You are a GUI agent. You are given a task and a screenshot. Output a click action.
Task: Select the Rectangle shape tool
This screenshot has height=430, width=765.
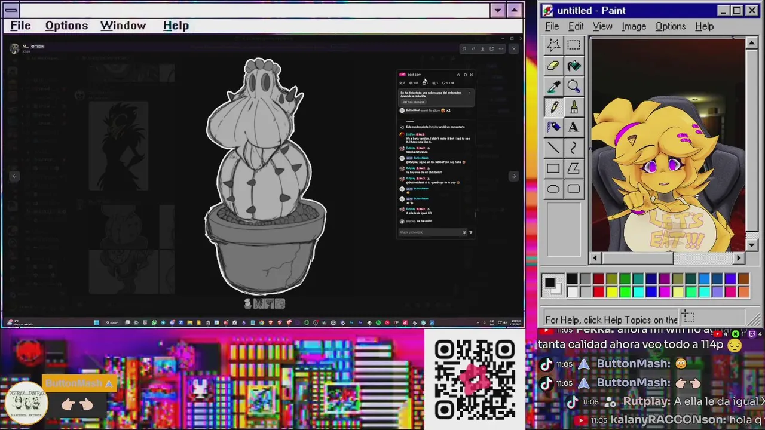coord(553,168)
